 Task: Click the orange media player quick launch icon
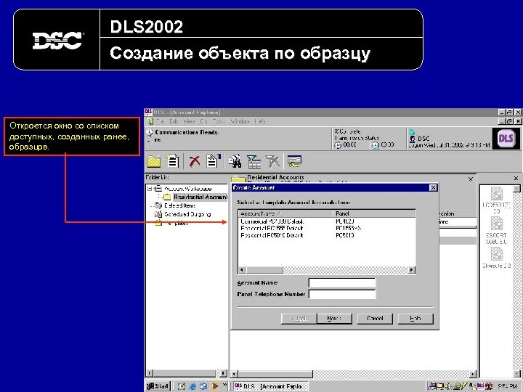(214, 386)
